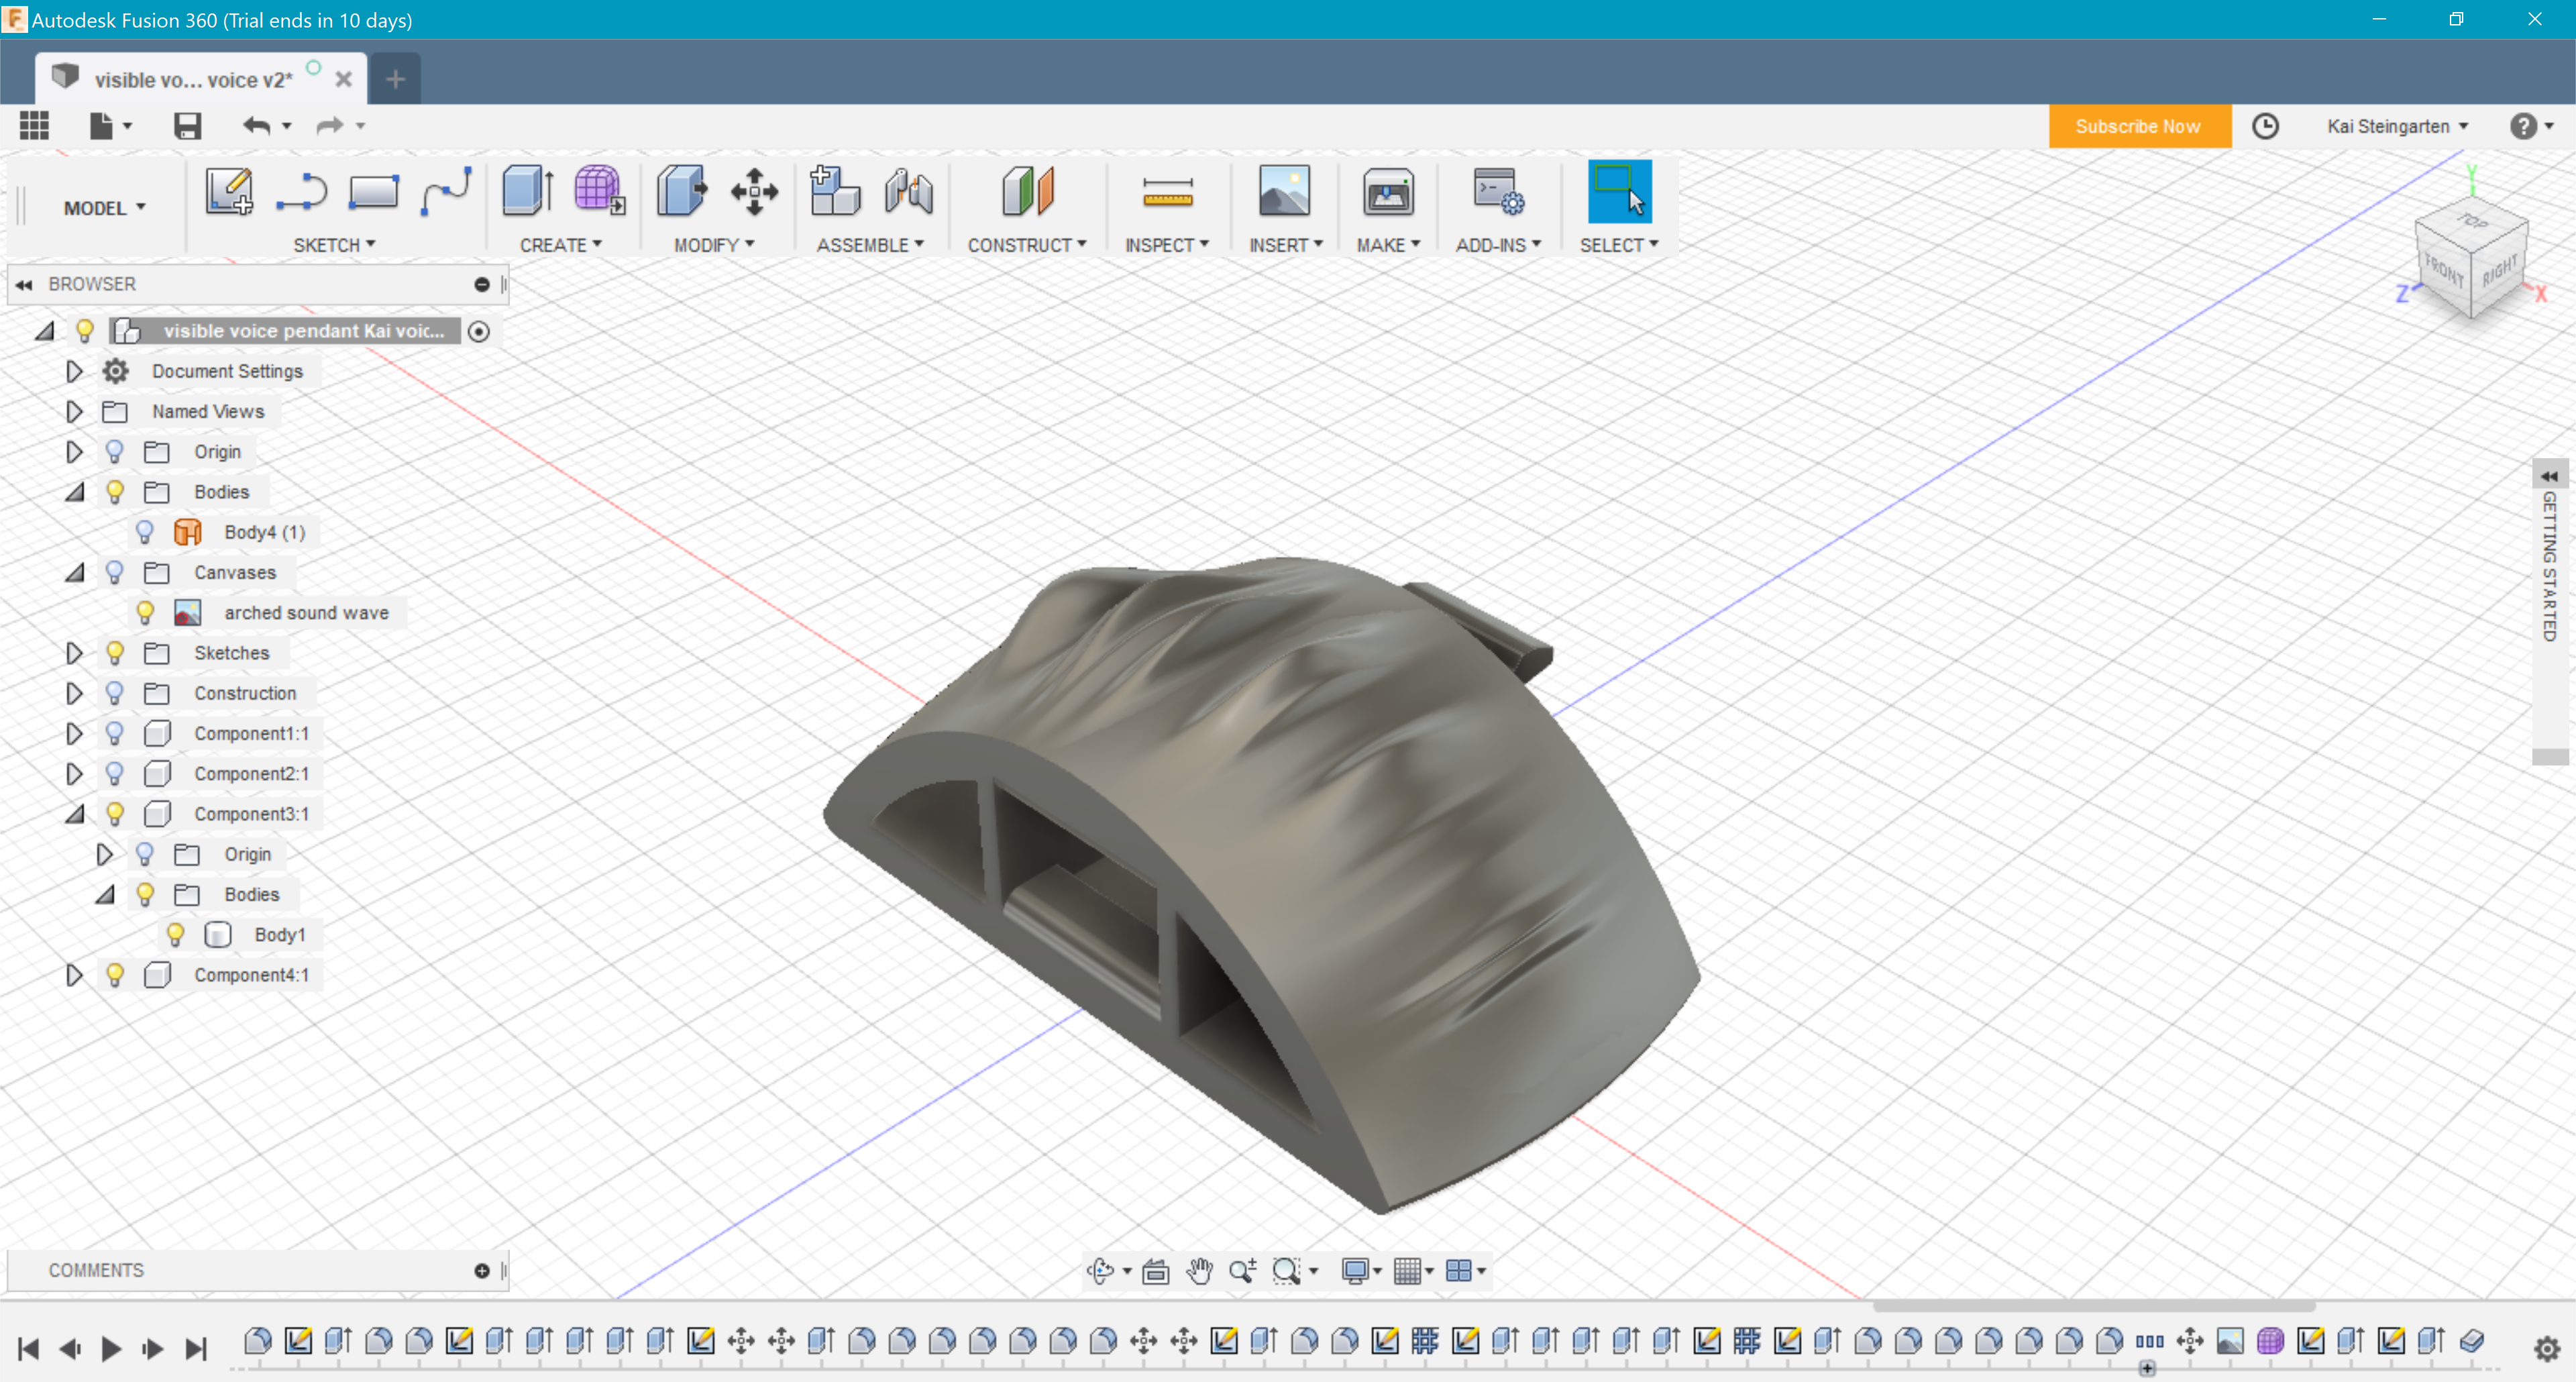Click the Orbit navigation tool
Viewport: 2576px width, 1382px height.
[x=1100, y=1270]
